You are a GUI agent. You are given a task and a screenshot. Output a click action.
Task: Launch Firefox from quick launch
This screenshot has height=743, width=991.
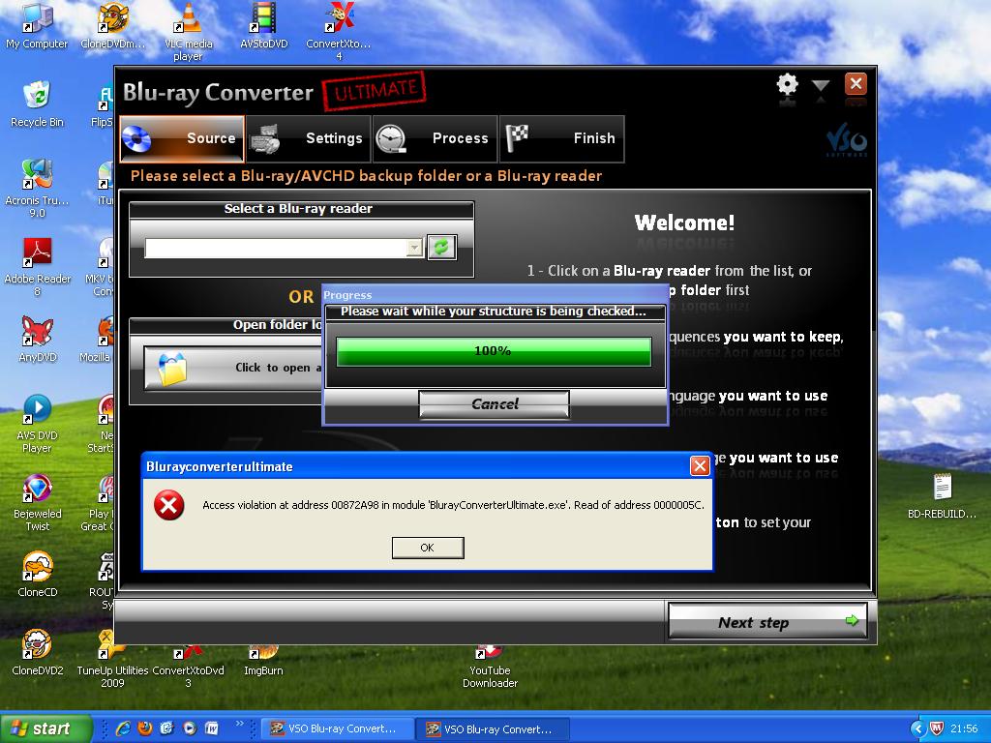click(x=145, y=728)
